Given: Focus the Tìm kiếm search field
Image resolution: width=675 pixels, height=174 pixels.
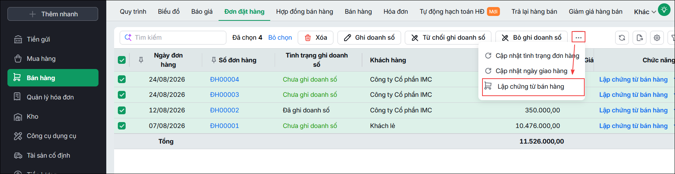Looking at the screenshot, I should click(173, 37).
